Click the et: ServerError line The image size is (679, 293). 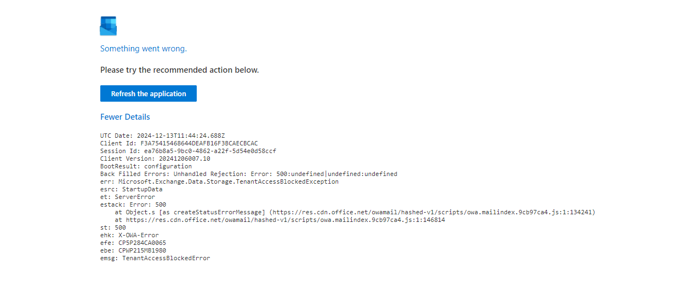(x=127, y=197)
